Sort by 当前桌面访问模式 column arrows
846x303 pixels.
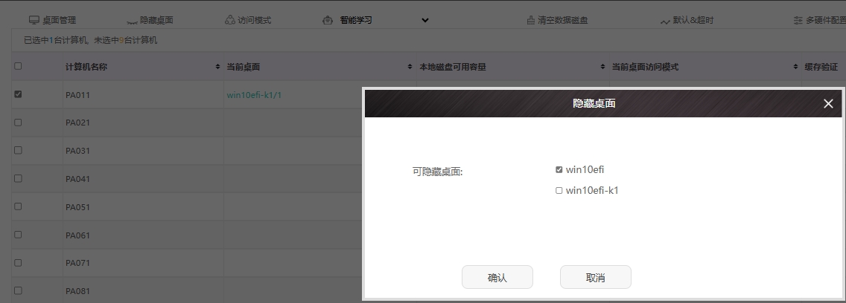click(795, 67)
